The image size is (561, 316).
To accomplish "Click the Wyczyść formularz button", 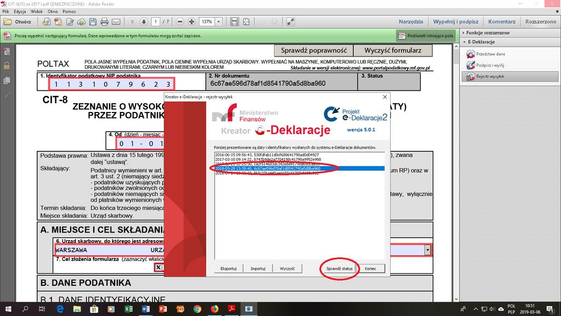I will point(393,50).
